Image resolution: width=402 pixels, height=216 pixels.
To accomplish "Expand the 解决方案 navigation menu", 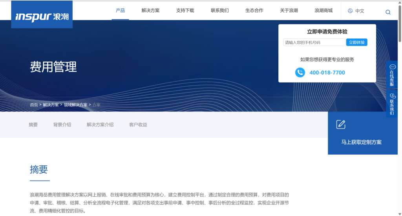I will coord(150,11).
